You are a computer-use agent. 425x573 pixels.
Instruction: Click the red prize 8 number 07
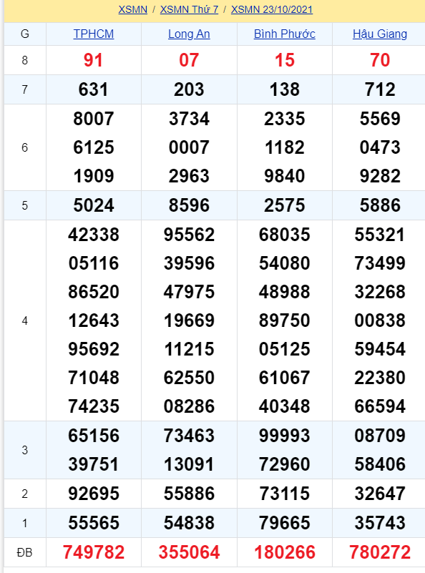point(189,60)
